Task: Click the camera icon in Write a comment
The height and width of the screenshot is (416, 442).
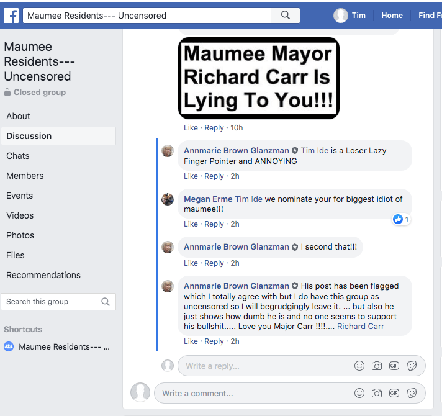Action: [377, 393]
